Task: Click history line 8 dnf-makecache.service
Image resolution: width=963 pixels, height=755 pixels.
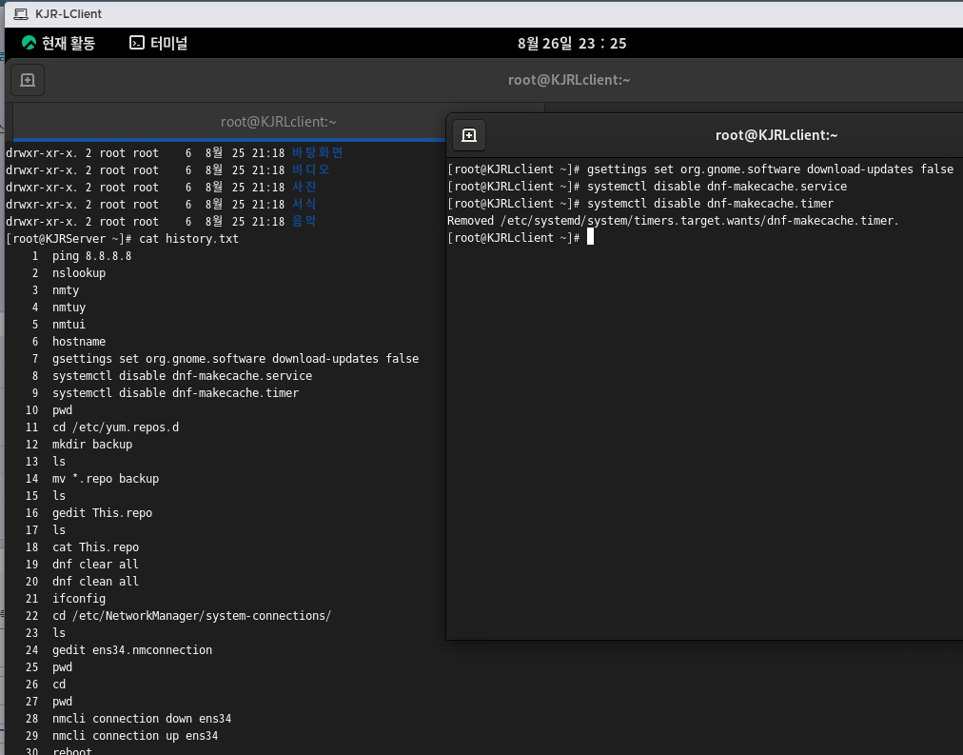Action: 183,376
